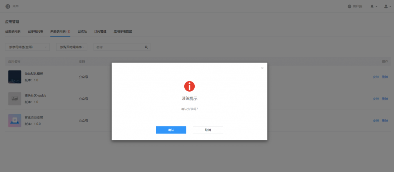394x172 pixels.
Task: Click 公众号 in the 微站默认模板 row
Action: click(83, 77)
